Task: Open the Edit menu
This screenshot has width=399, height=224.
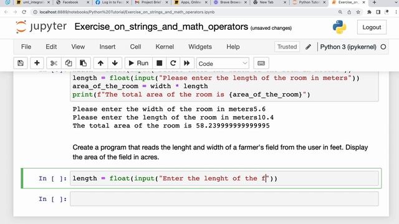Action: 51,47
